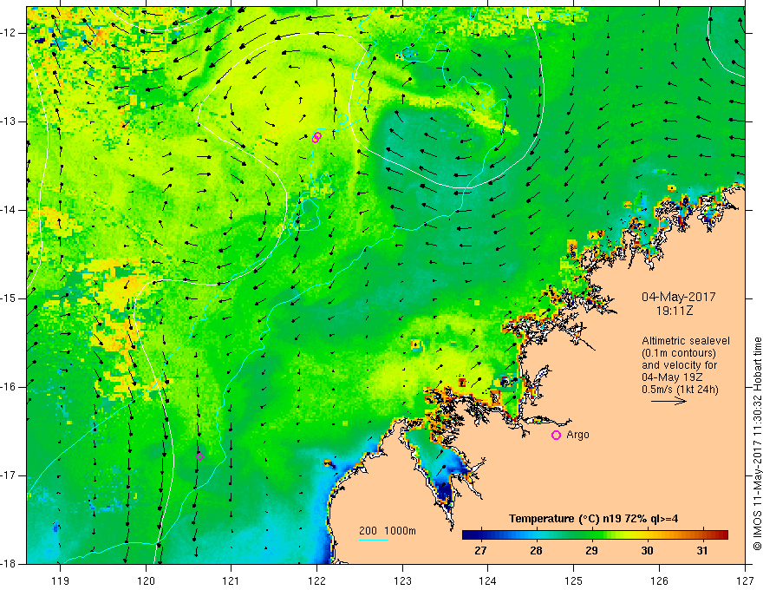The height and width of the screenshot is (590, 763).
Task: Click the '-16' latitude axis label
Action: (x=10, y=387)
